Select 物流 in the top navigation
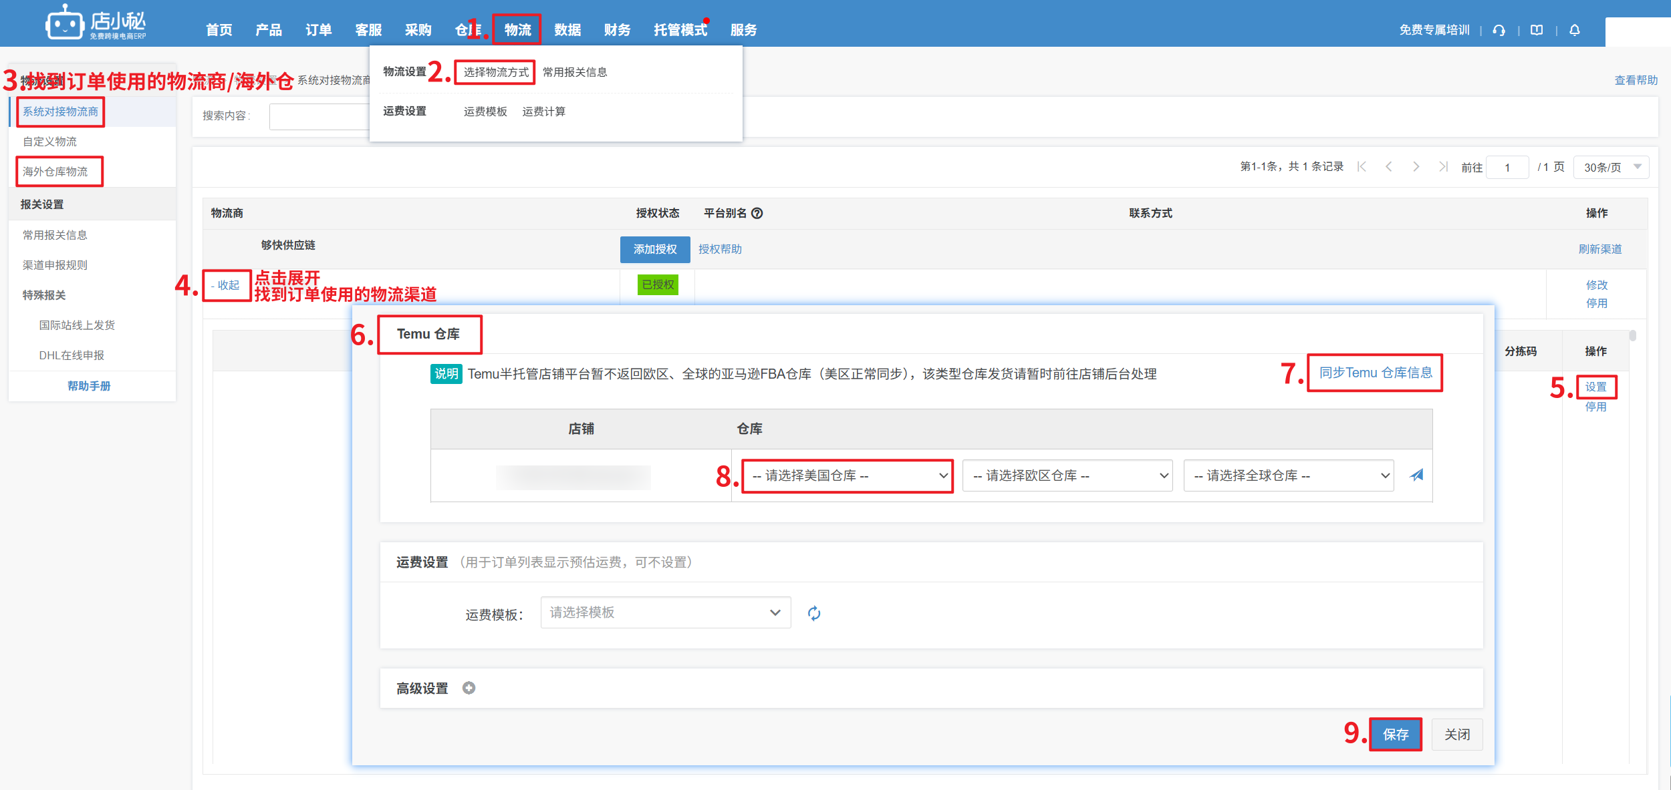This screenshot has width=1671, height=790. tap(517, 30)
